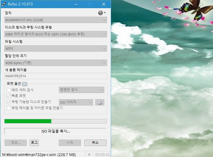
Task: Collapse the 포맷 옵션 advanced options arrow
Action: click(x=25, y=84)
